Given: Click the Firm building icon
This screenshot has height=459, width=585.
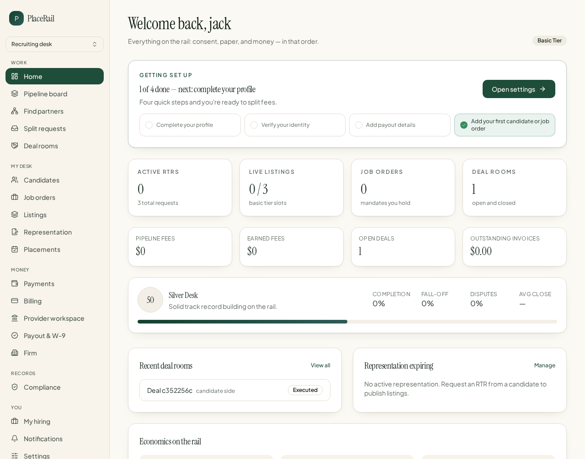Looking at the screenshot, I should point(15,353).
